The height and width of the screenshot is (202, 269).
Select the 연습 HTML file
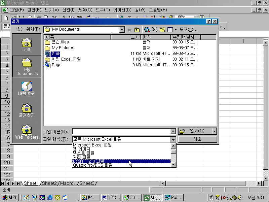coord(55,54)
